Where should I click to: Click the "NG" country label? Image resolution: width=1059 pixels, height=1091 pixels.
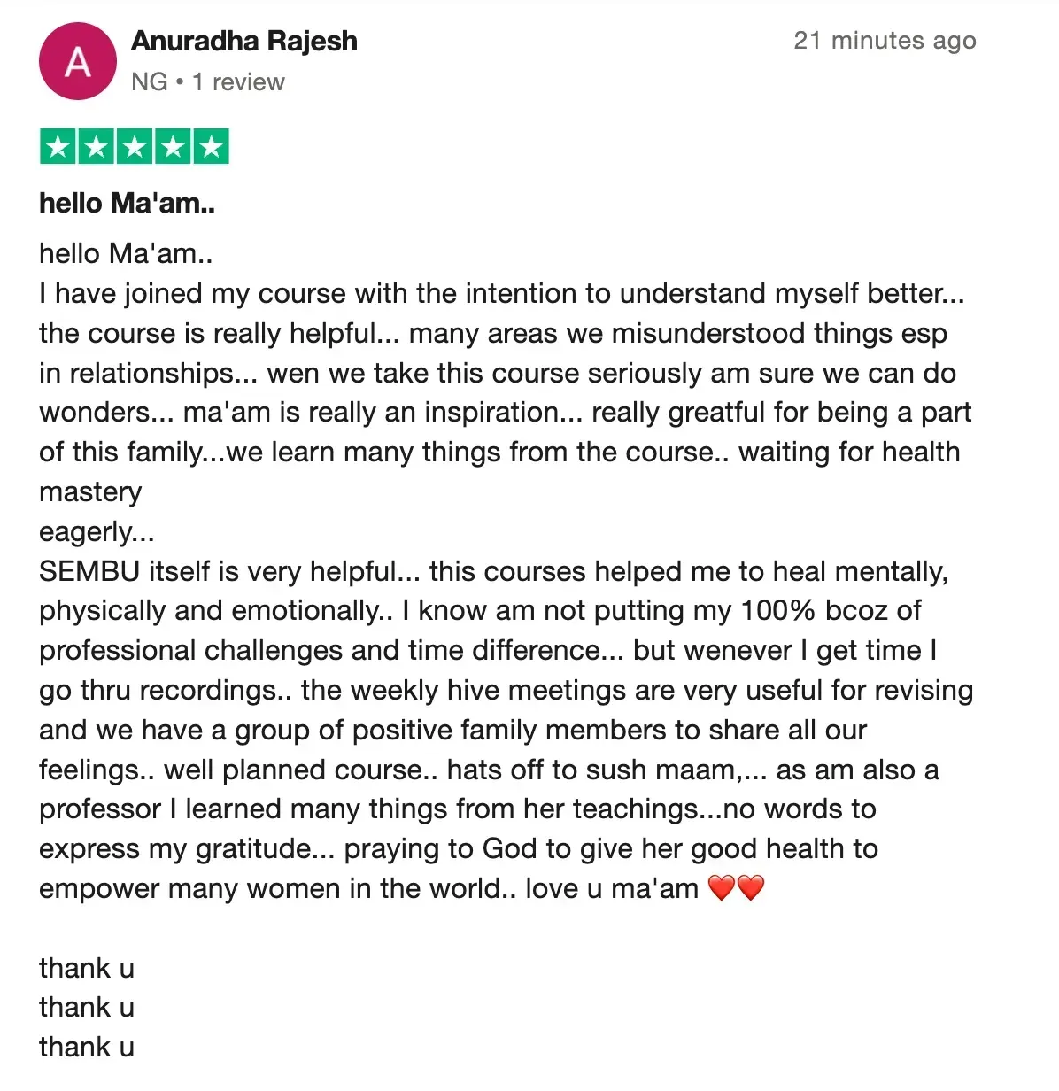pos(149,82)
